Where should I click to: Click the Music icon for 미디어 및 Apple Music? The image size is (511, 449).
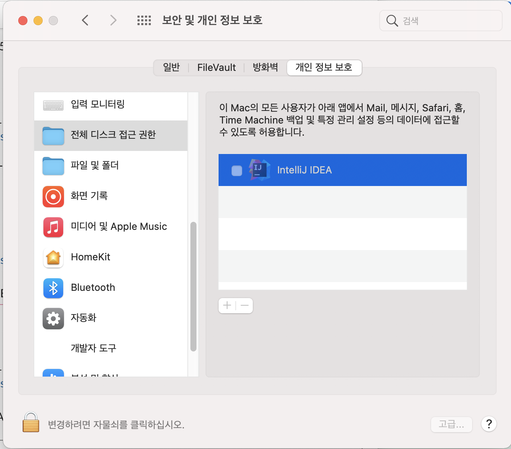coord(53,227)
